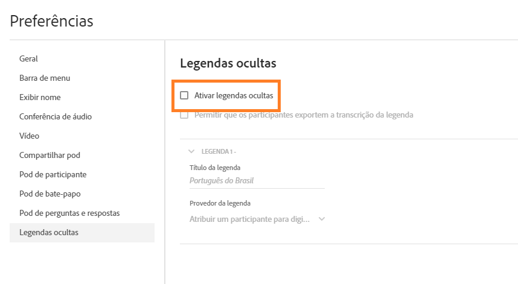Click Legendas ocultas in the sidebar
Screen dimensions: 518x284
tap(49, 233)
